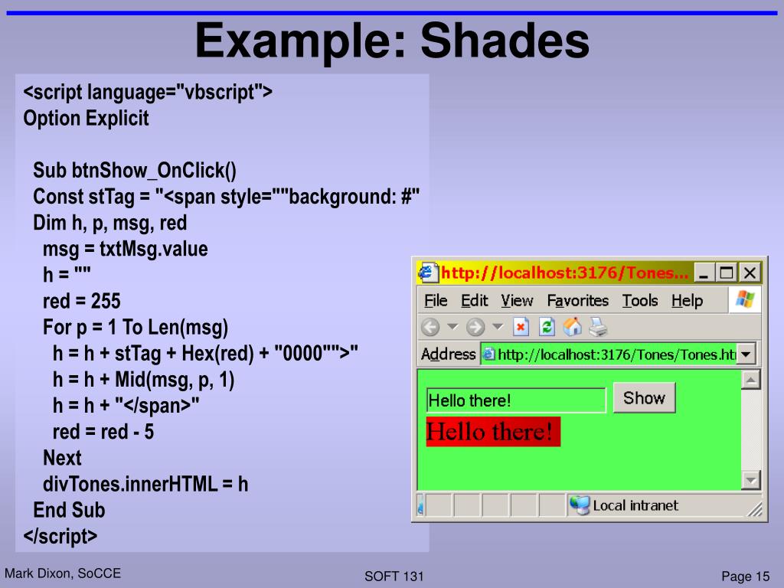Open the Edit menu
This screenshot has width=784, height=588.
[474, 301]
